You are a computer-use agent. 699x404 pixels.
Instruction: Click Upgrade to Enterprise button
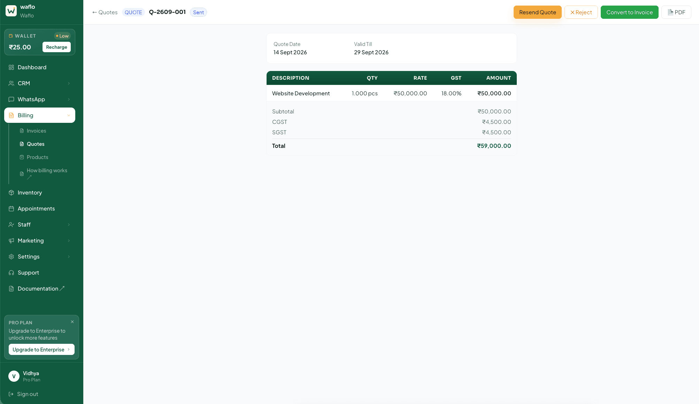41,349
